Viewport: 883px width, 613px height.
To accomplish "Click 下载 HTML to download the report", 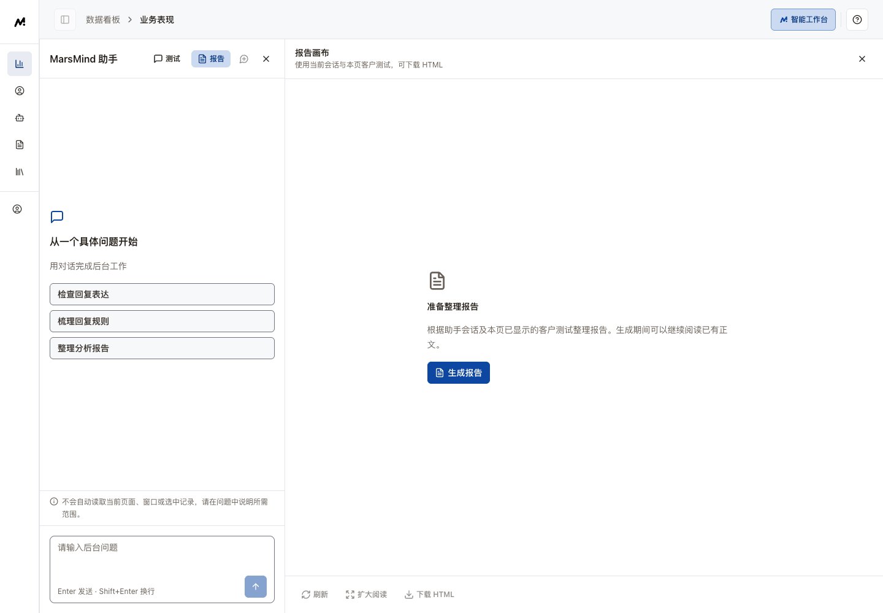I will tap(429, 595).
